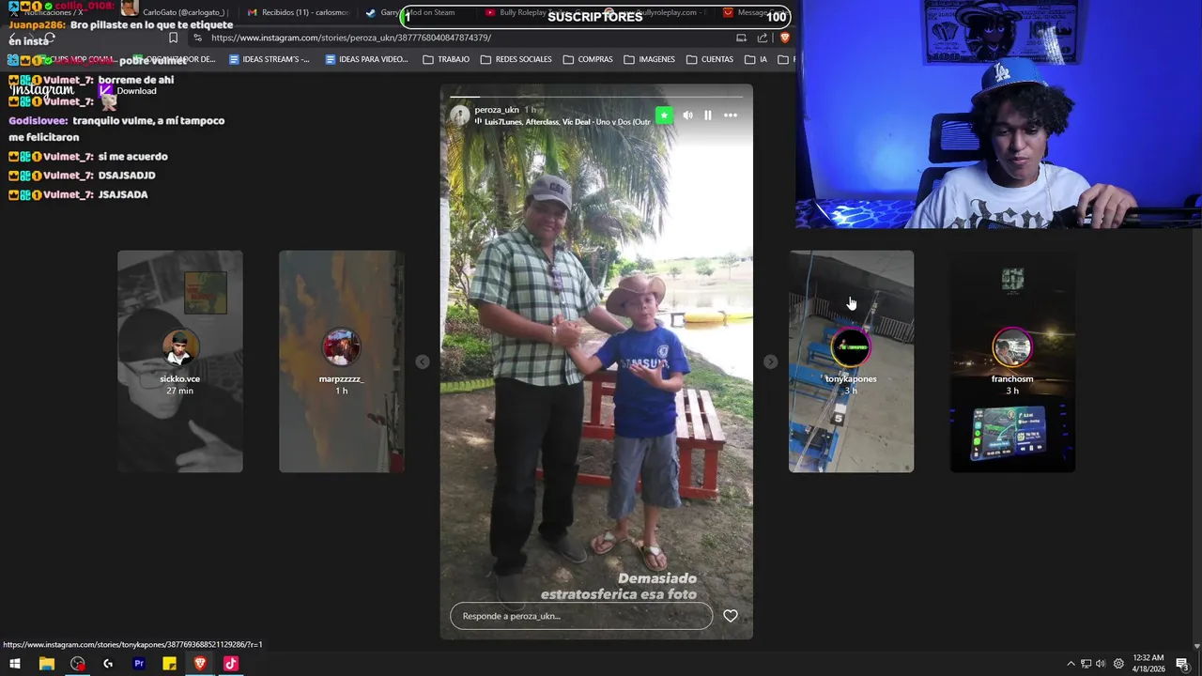Open Adobe Premiere Pro from the taskbar
This screenshot has height=676, width=1202.
139,664
